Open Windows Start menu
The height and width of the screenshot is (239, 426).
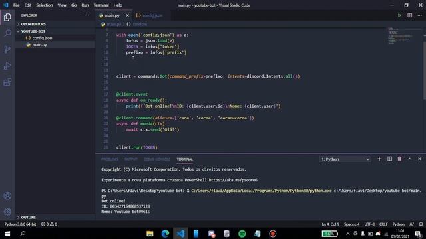(7, 233)
